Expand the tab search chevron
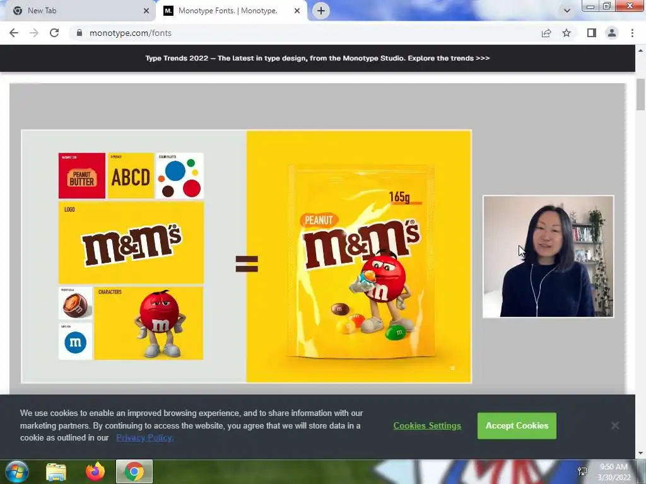 click(x=567, y=11)
